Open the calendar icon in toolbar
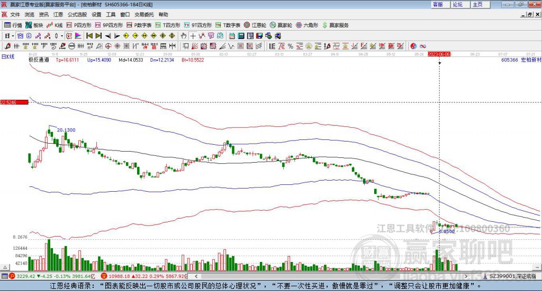Viewport: 542px width, 291px height. pyautogui.click(x=232, y=35)
